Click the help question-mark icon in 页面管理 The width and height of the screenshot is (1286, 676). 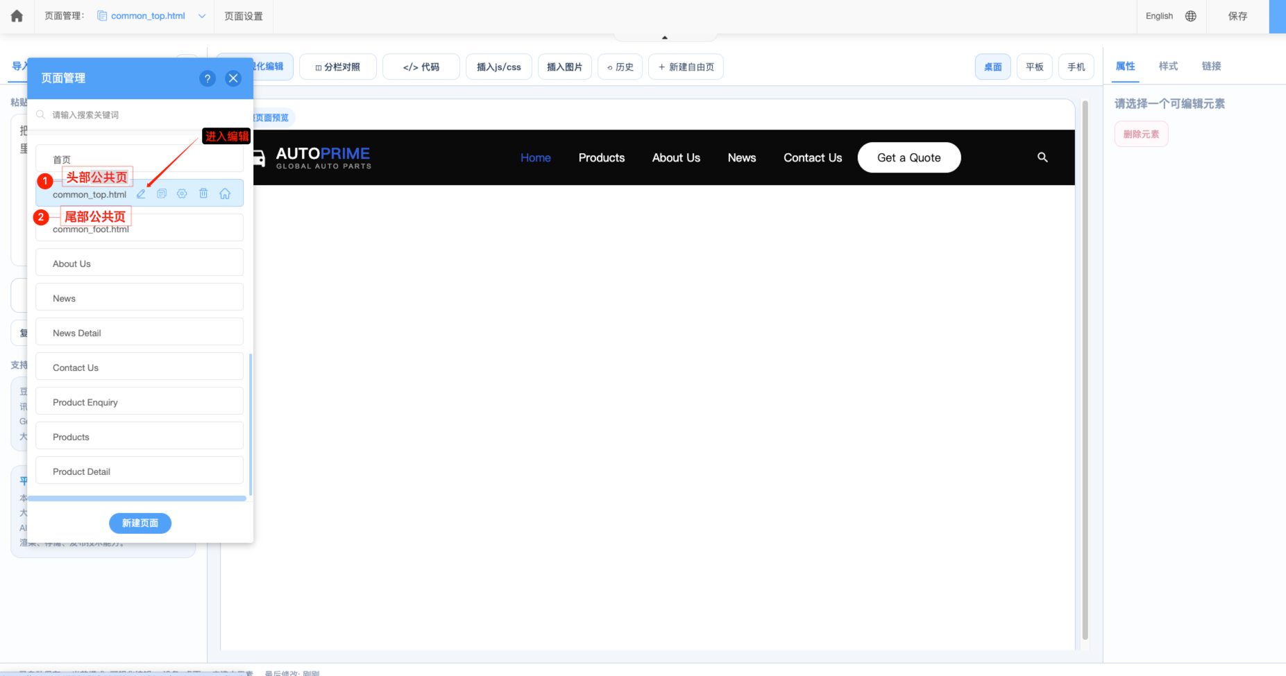pyautogui.click(x=207, y=78)
